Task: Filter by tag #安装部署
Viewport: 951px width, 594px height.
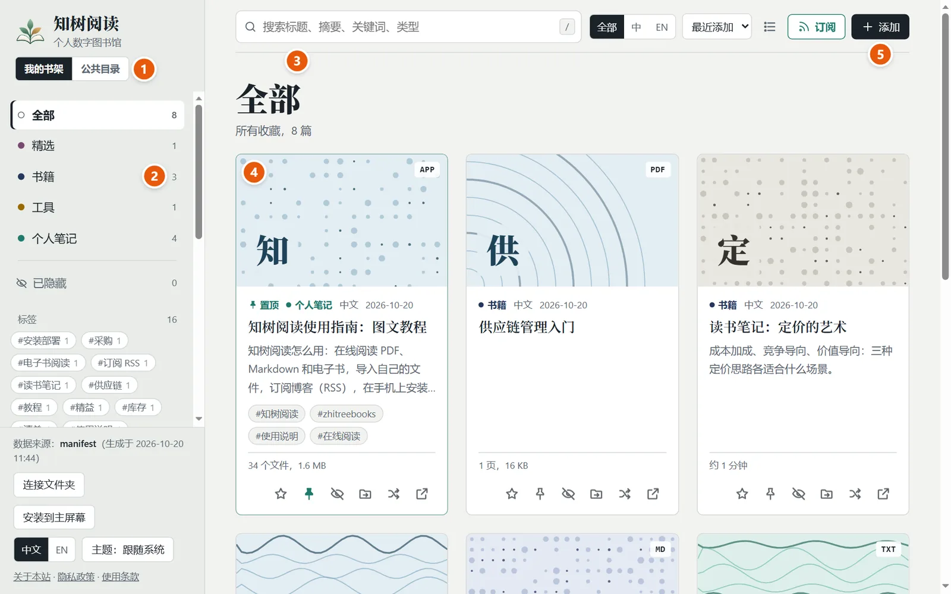Action: (43, 340)
